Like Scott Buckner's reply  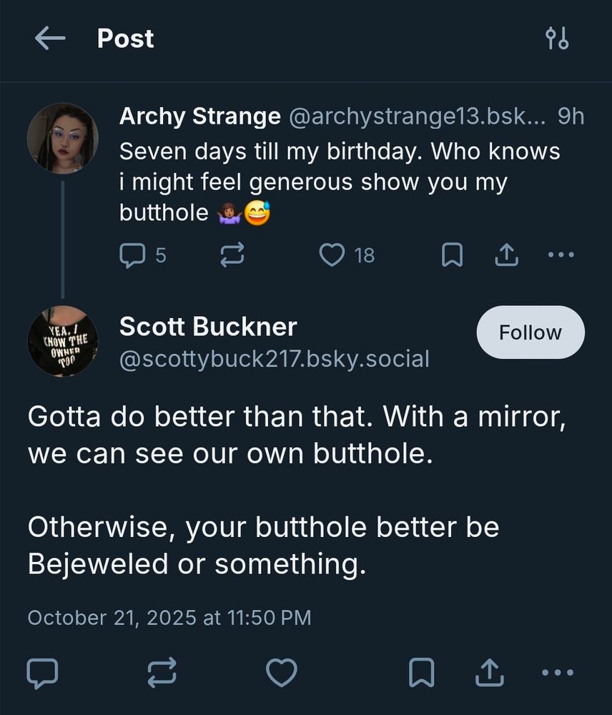coord(281,672)
